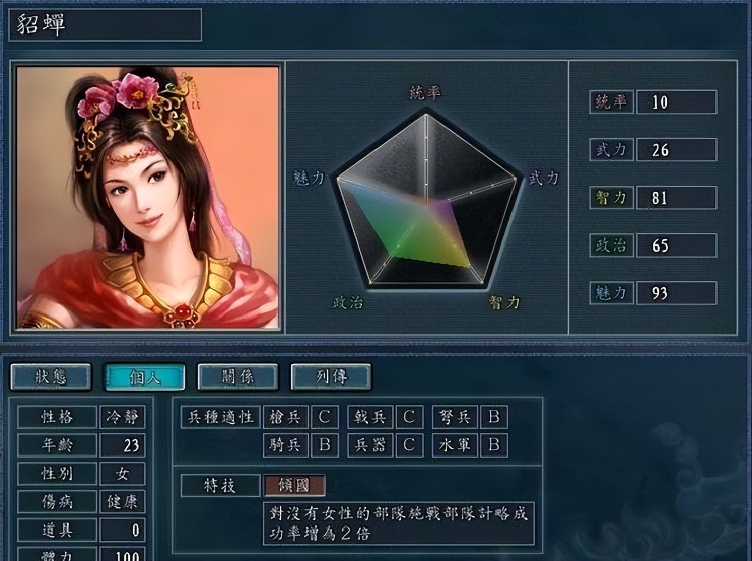Click the 政治 stat label
This screenshot has height=561, width=752.
tap(611, 245)
